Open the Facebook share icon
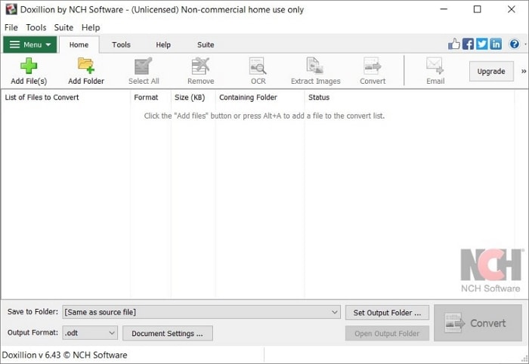The image size is (529, 364). click(x=468, y=44)
